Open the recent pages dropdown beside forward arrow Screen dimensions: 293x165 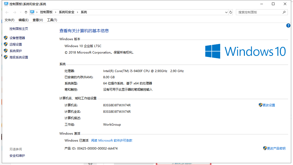(20, 12)
